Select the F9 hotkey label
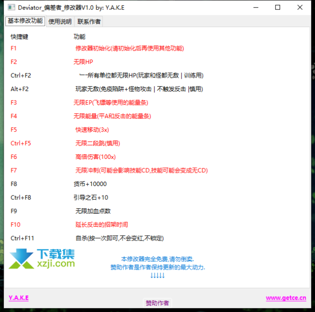This screenshot has width=315, height=312. point(14,211)
